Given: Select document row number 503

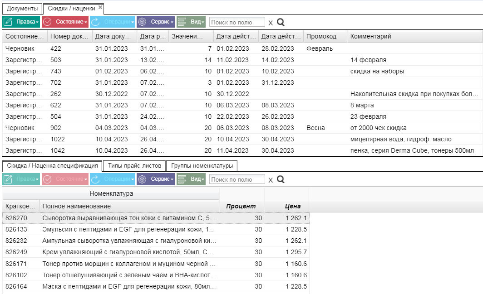Looking at the screenshot, I should tap(242, 60).
